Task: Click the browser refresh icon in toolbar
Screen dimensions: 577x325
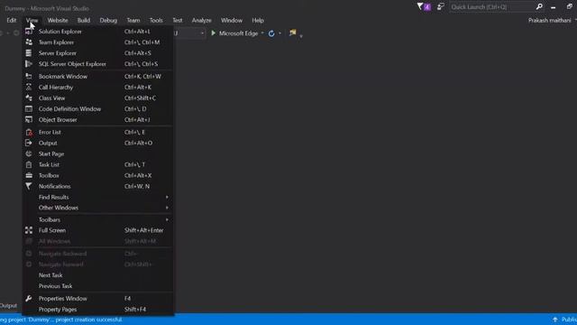Action: (271, 33)
